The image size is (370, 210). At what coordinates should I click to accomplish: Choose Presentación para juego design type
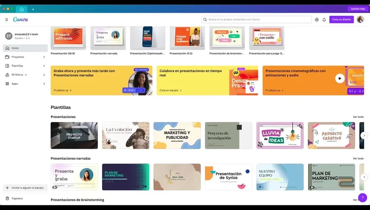tap(266, 38)
